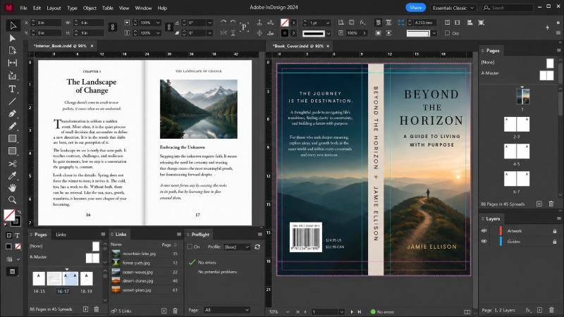Click the Search field at top right
This screenshot has width=564, height=317.
pos(508,8)
